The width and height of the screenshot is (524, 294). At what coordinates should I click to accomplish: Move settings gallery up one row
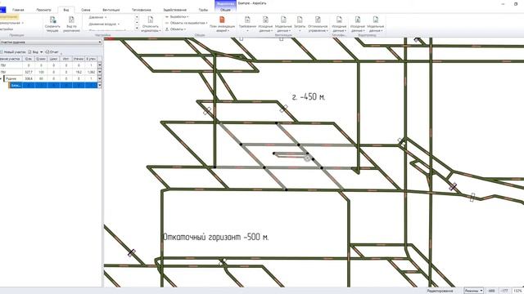point(137,17)
